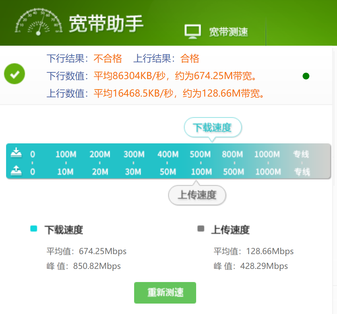The width and height of the screenshot is (337, 314).
Task: Click the 下行结果 value 不合格
Action: pyautogui.click(x=108, y=59)
